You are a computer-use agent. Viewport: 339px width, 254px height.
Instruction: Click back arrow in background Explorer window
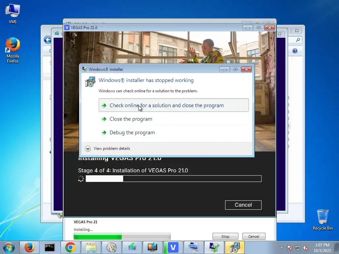[48, 40]
